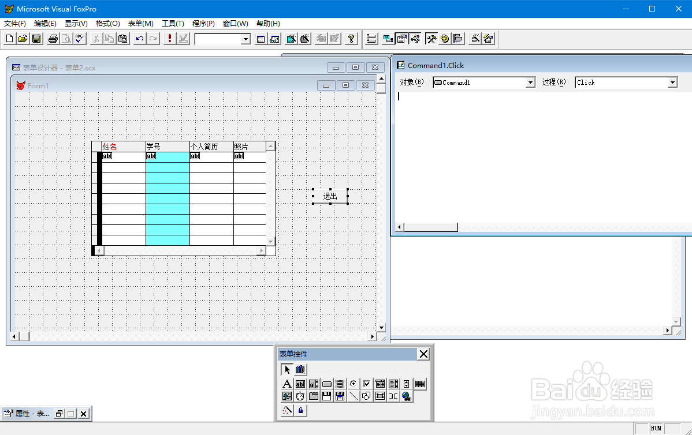Open the 工具(T) menu
Screen dimensions: 692x435
173,23
